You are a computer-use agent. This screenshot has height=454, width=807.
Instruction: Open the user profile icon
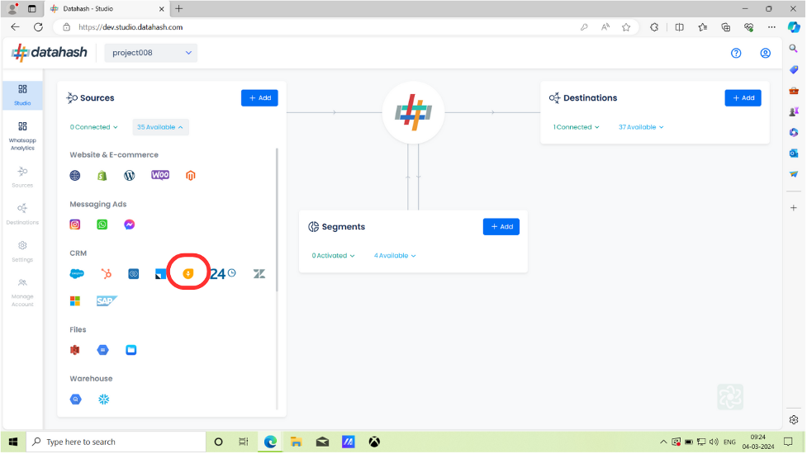pyautogui.click(x=766, y=53)
